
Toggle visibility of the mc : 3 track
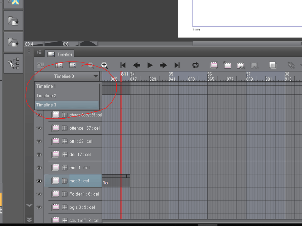39,181
